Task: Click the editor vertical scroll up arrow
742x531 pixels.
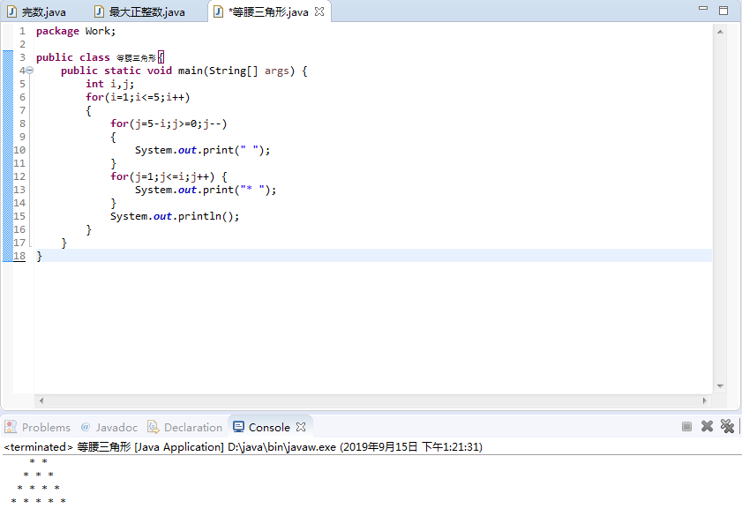Action: click(720, 32)
